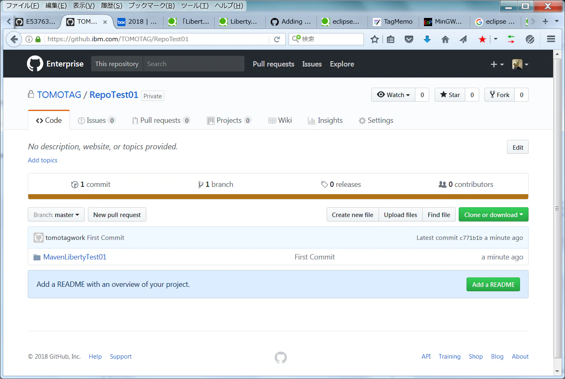This screenshot has width=565, height=379.
Task: Click the striped circle extension icon
Action: click(530, 39)
